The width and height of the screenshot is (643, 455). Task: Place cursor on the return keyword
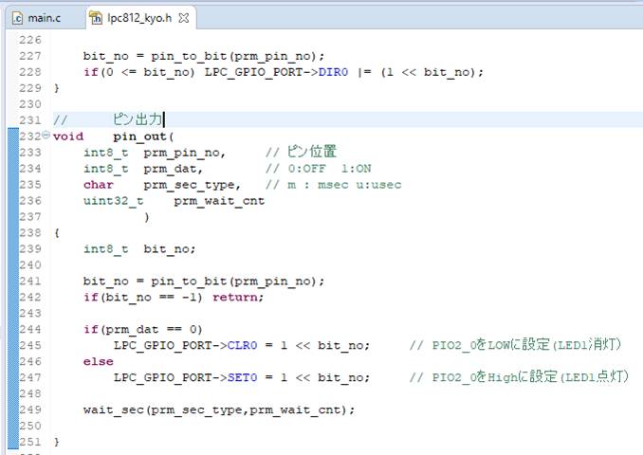(x=237, y=297)
